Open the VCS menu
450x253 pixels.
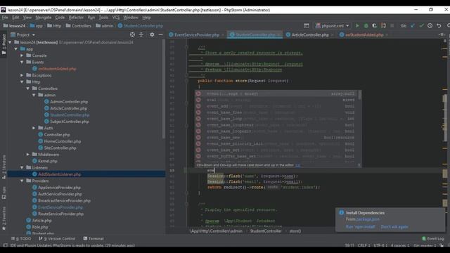[116, 18]
